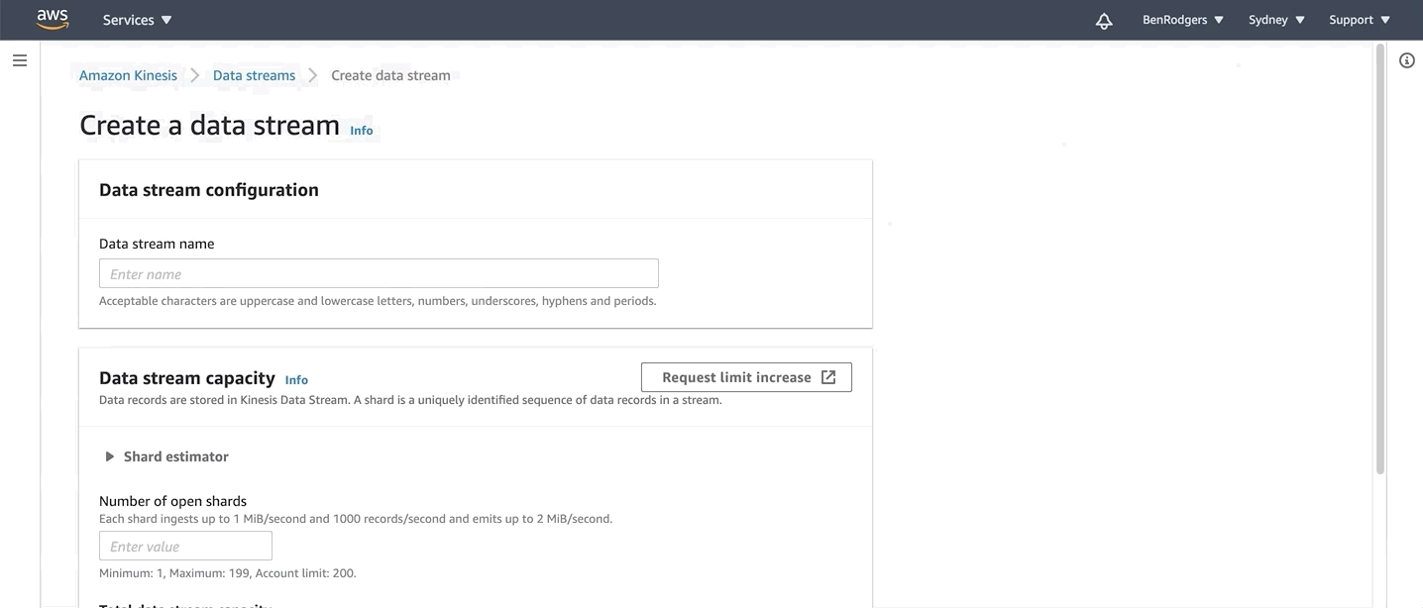Open the notifications bell icon
Screen dimensions: 1423x608
(1104, 20)
